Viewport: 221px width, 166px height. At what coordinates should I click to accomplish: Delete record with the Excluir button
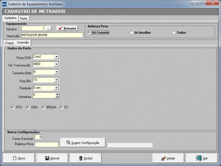[86, 158]
